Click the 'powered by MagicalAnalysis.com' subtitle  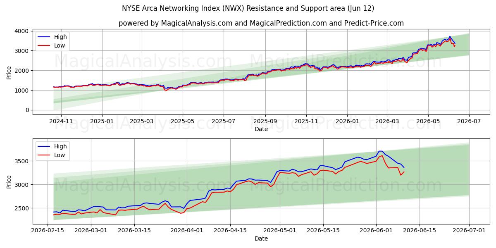pos(176,23)
